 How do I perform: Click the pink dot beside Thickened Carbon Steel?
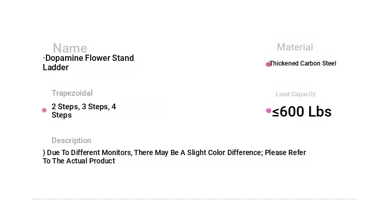click(268, 65)
